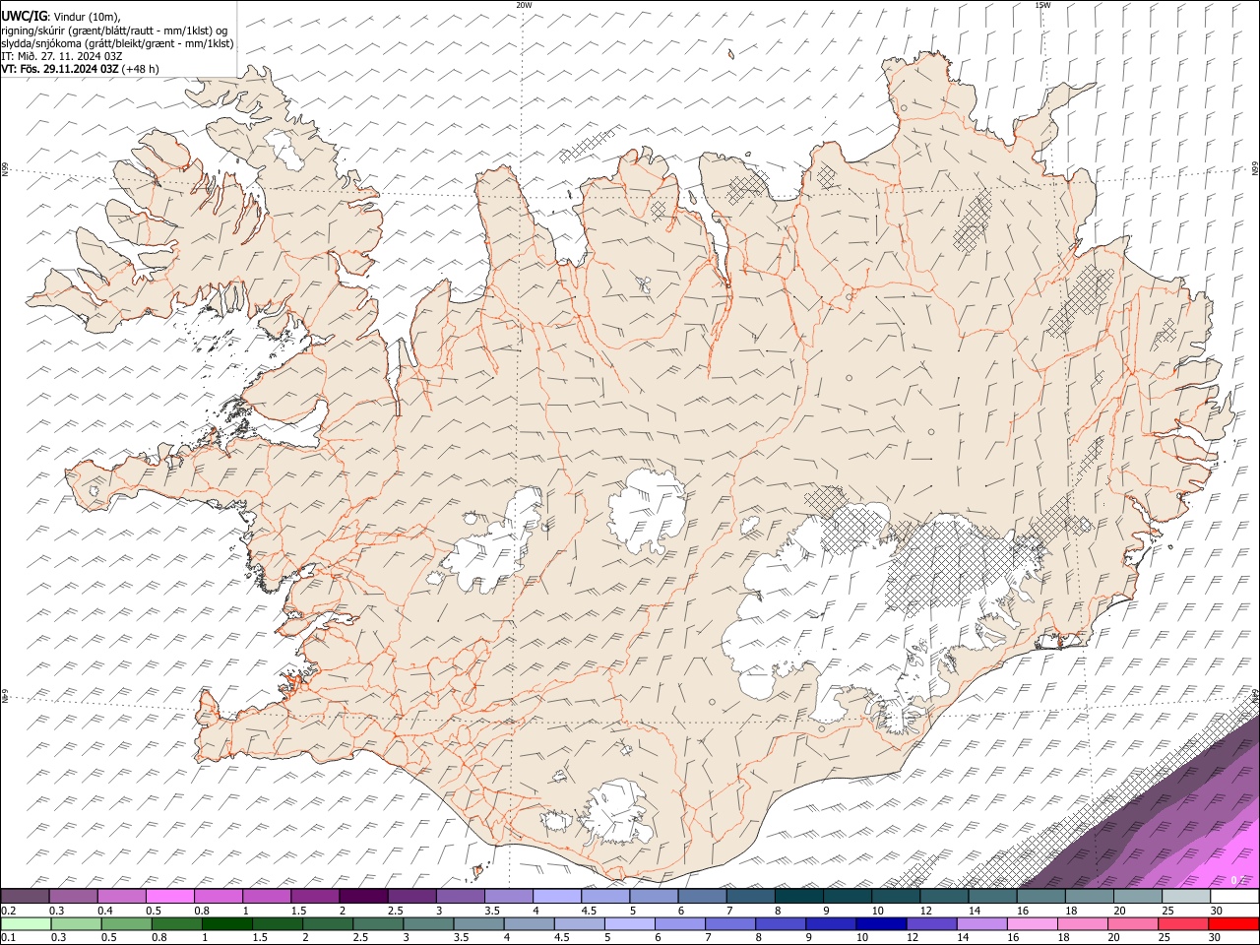
Task: Click the deep blue swatch labeled 10 in lower row
Action: [882, 924]
